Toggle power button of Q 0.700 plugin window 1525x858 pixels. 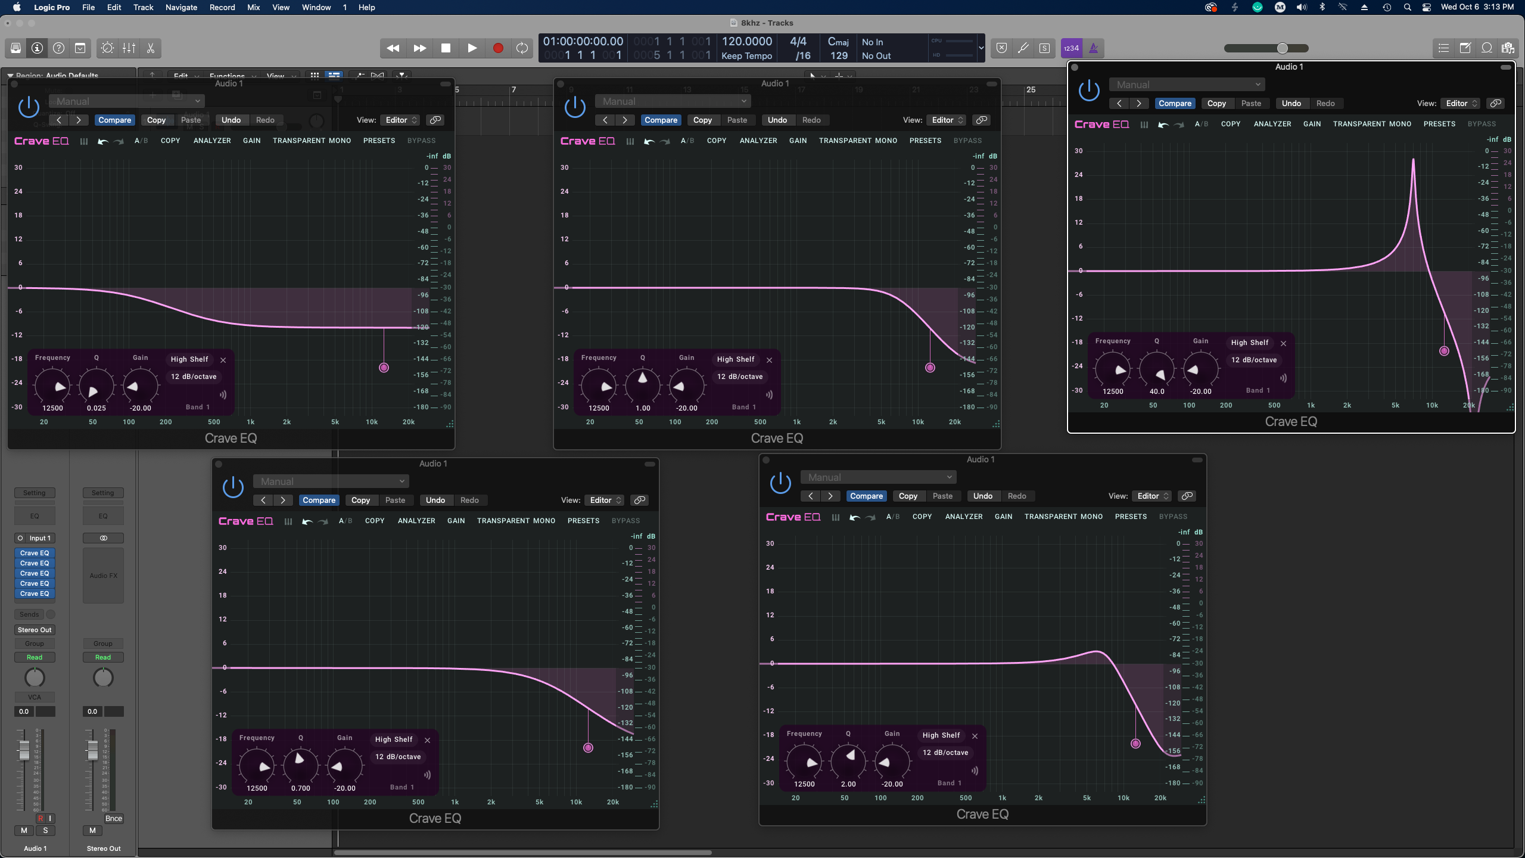233,487
